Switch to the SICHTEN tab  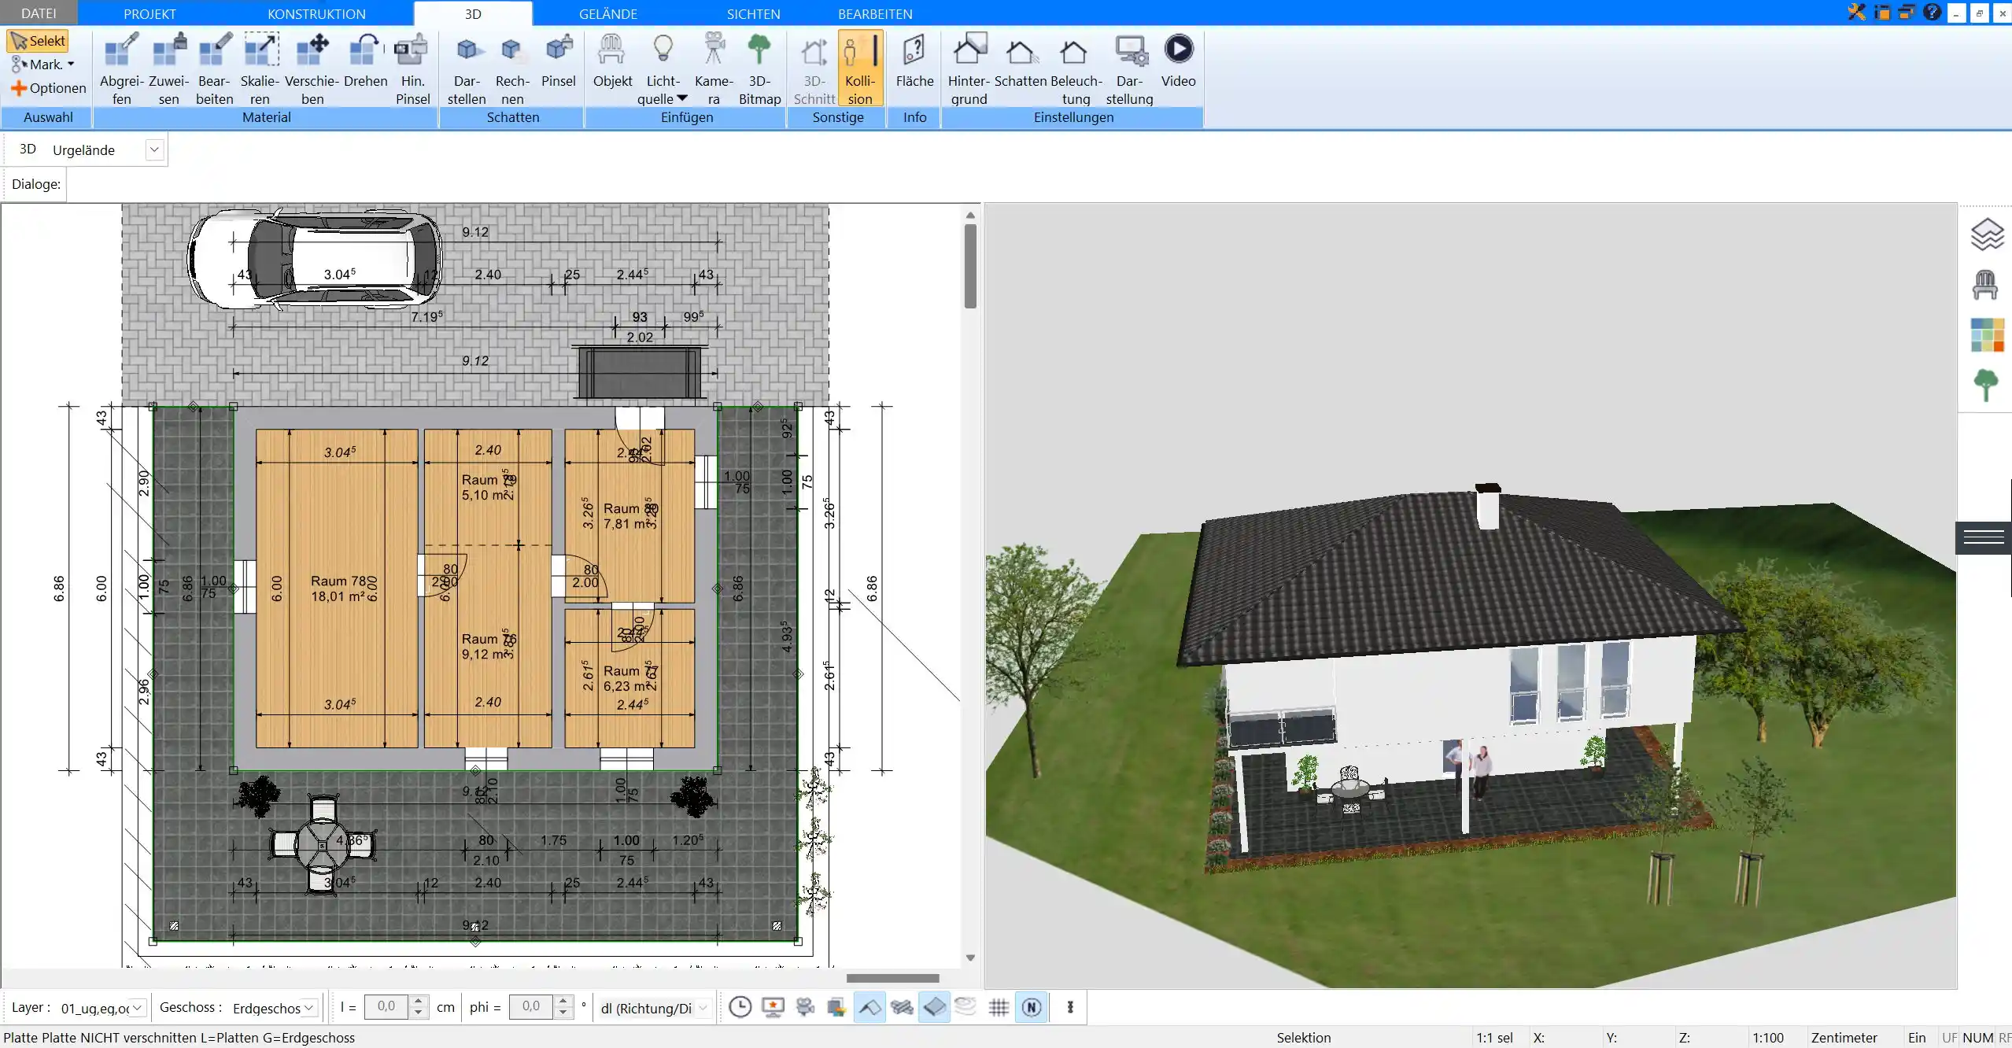click(753, 13)
